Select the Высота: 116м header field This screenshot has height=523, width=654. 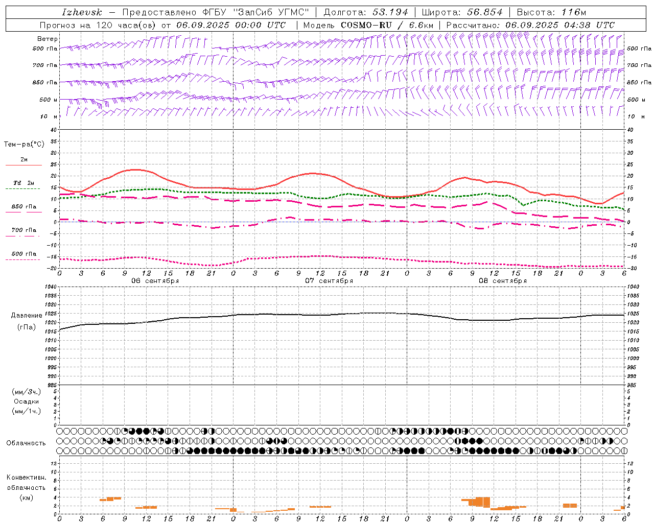click(x=551, y=12)
